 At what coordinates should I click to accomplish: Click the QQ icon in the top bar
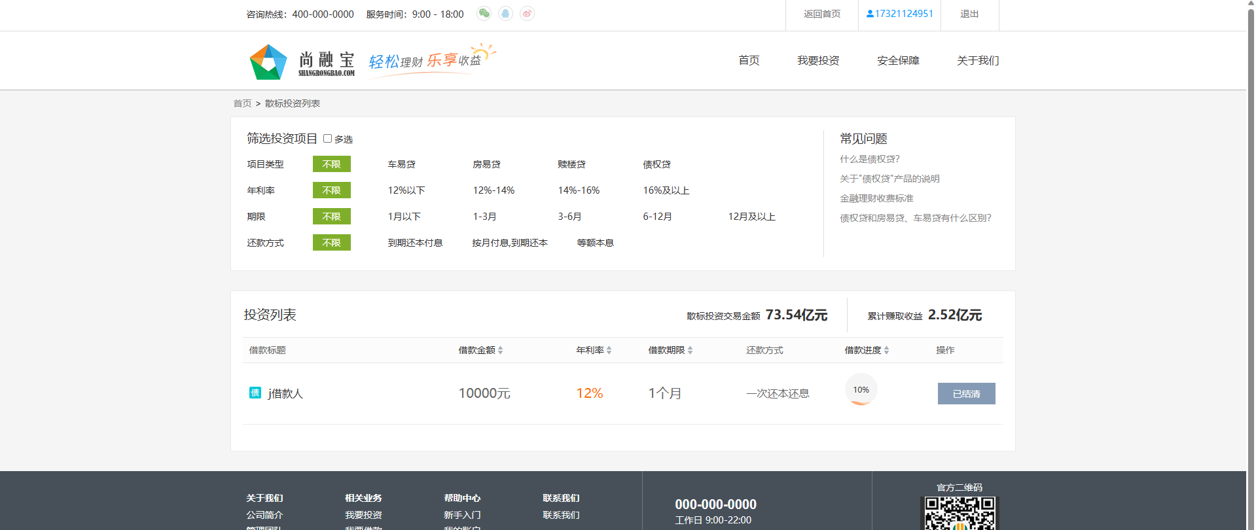click(505, 14)
